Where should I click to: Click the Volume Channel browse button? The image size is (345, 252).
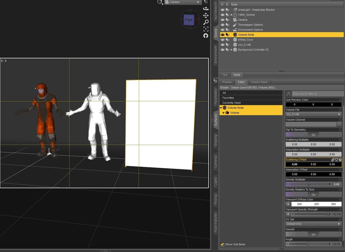[339, 124]
